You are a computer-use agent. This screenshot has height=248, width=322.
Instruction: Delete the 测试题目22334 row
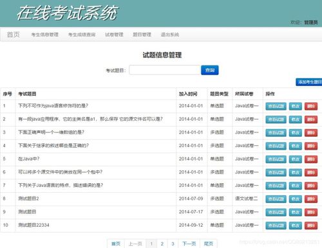point(311,226)
